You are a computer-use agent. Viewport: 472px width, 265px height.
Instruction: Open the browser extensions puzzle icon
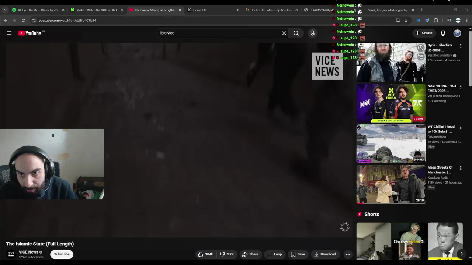[x=436, y=20]
